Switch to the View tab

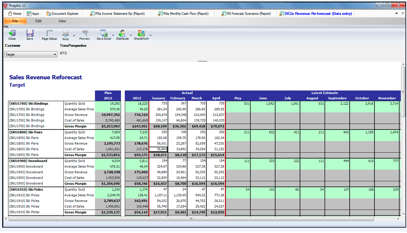pyautogui.click(x=62, y=21)
